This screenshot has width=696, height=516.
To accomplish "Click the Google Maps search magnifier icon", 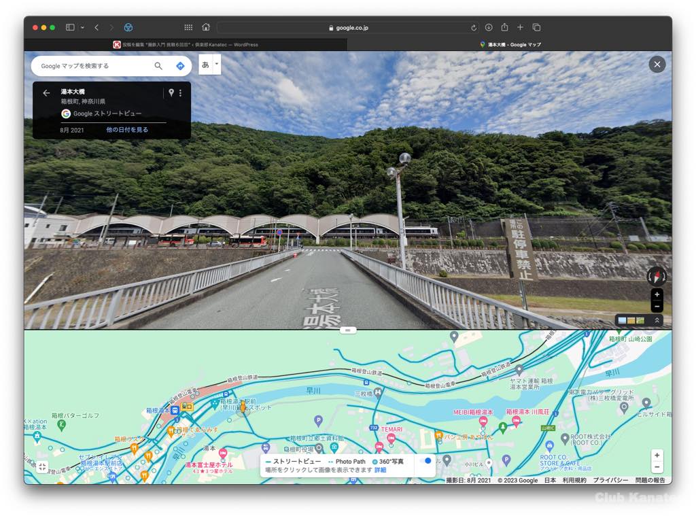I will pos(158,66).
